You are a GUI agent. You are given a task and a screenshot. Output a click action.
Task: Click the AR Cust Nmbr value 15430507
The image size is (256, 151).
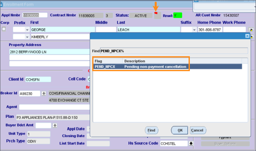coord(231,15)
